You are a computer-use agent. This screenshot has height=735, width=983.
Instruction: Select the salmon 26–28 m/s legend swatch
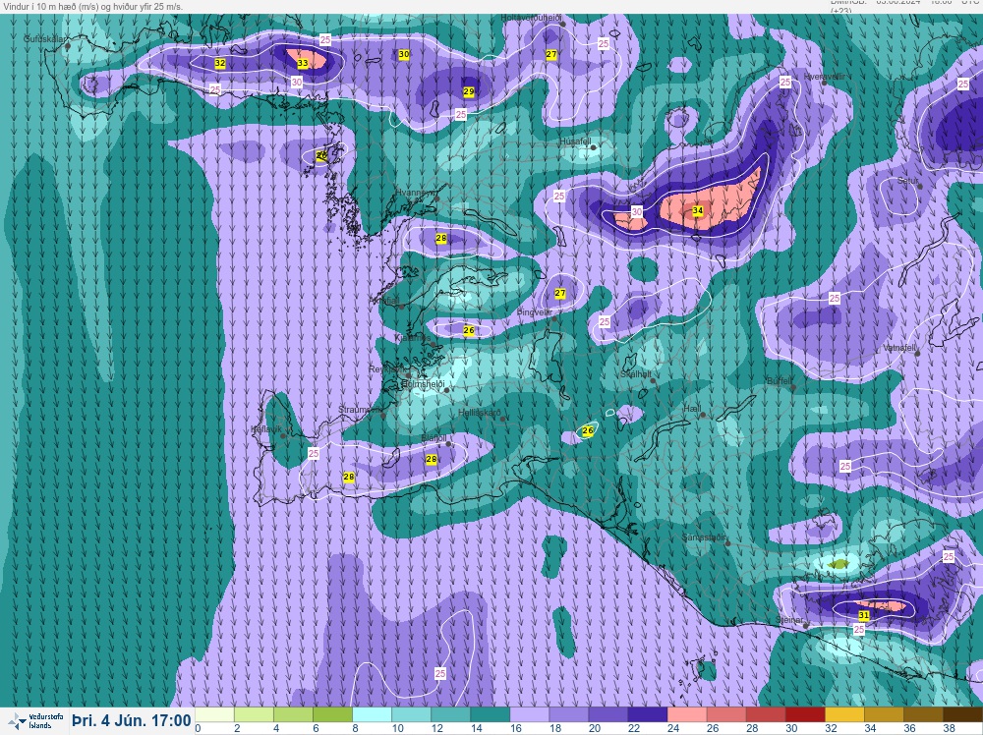coord(726,715)
